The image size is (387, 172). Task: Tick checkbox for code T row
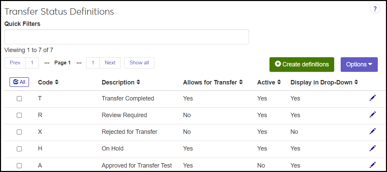[x=19, y=98]
